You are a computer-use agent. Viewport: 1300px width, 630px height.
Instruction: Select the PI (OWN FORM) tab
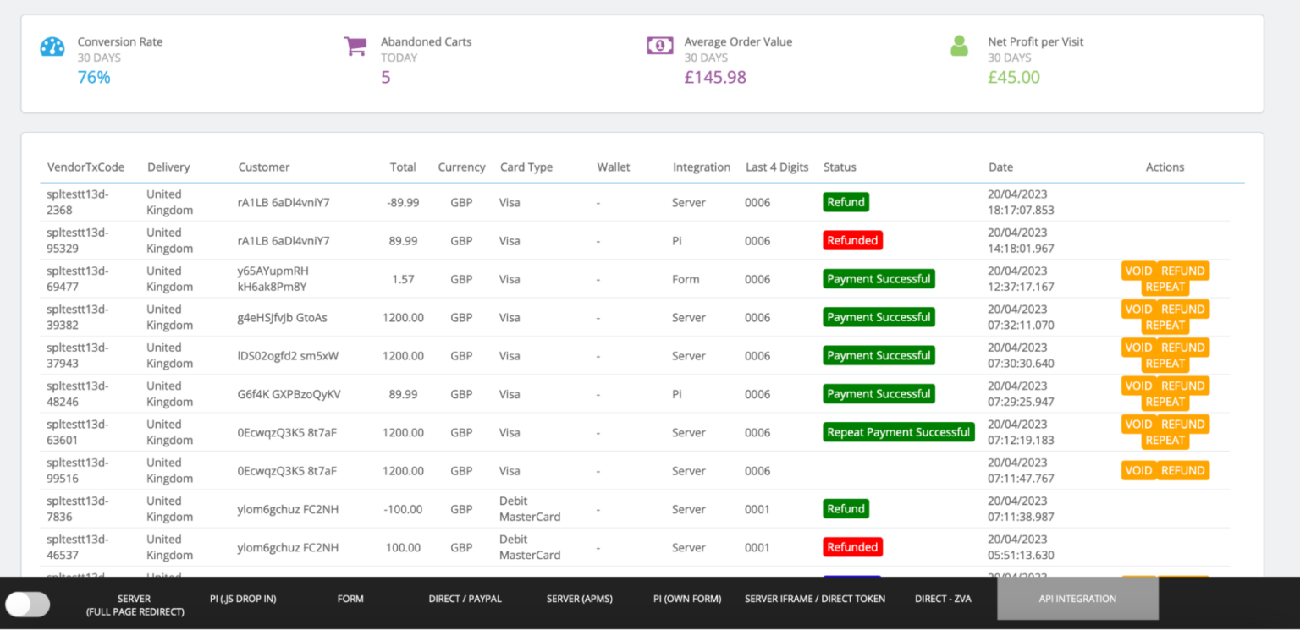686,598
